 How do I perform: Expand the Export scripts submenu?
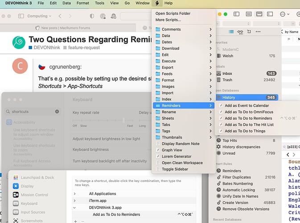pos(184,67)
